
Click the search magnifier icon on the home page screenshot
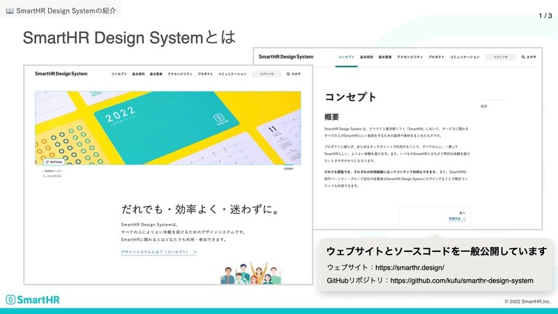288,74
